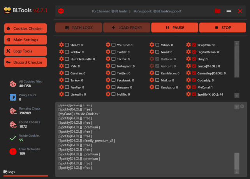
Task: Open Yandex.ru settings gear icon
Action: coord(152,87)
